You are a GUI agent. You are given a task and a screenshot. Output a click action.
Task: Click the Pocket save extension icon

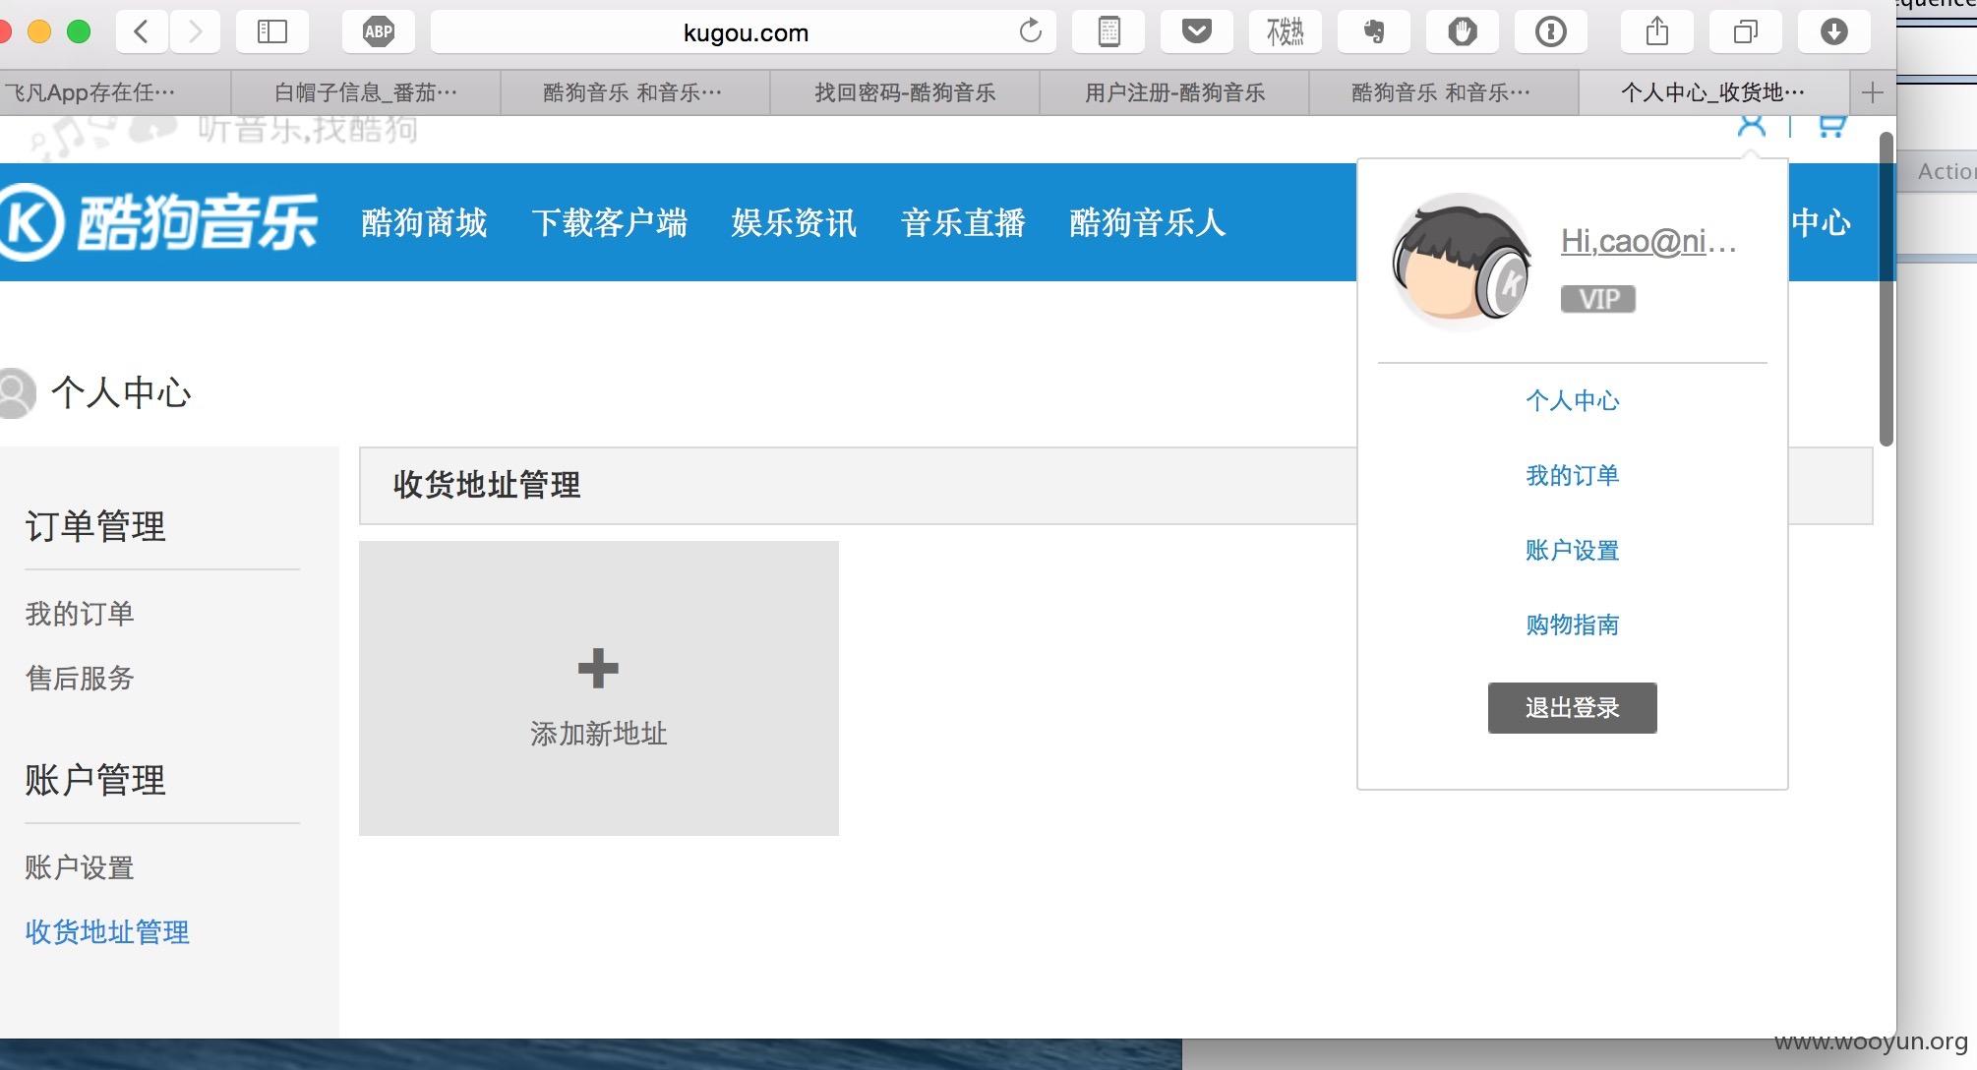coord(1197,31)
